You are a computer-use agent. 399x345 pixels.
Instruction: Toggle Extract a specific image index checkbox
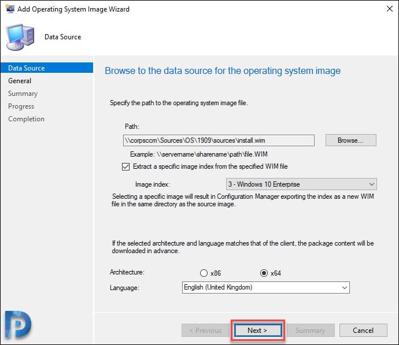(x=125, y=167)
